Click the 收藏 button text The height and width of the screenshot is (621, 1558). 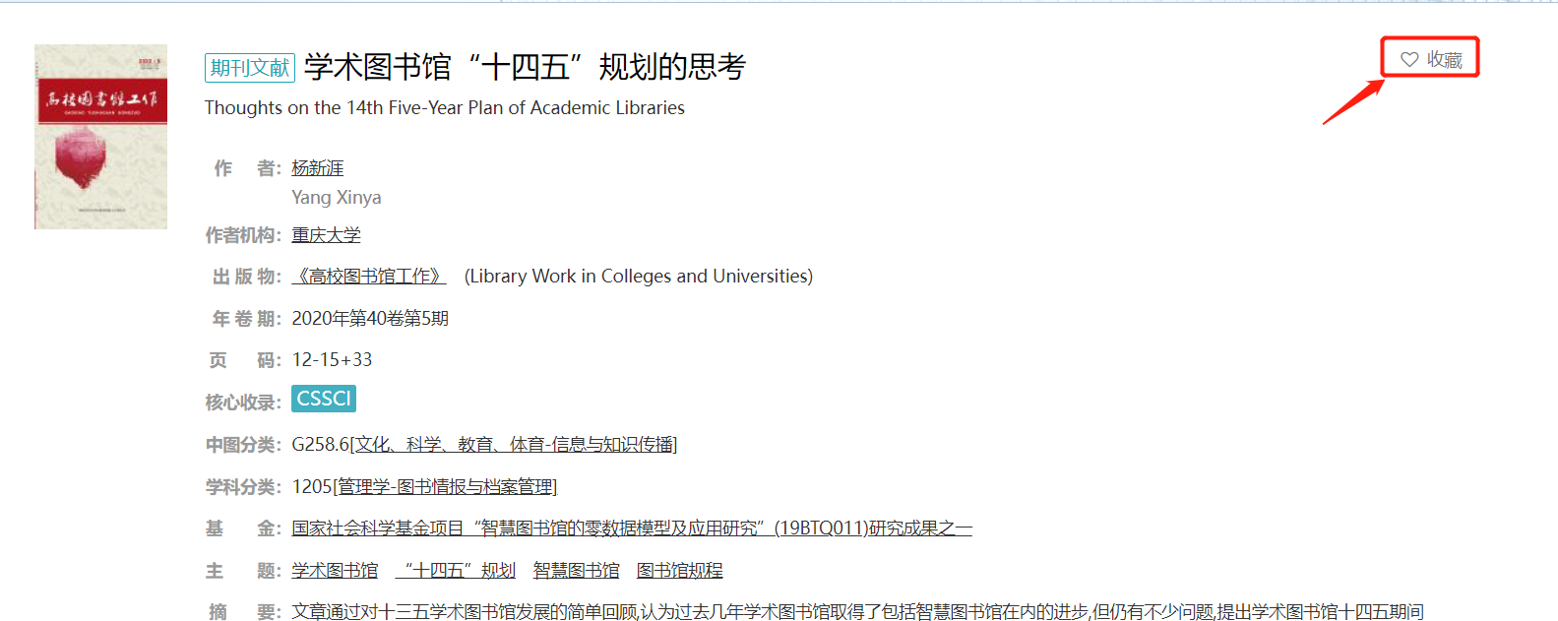pyautogui.click(x=1444, y=60)
